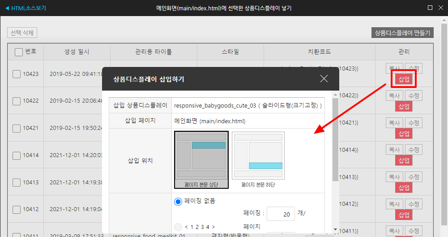Choose the 페이징 없음 radio option
Image resolution: width=448 pixels, height=237 pixels.
pyautogui.click(x=178, y=202)
